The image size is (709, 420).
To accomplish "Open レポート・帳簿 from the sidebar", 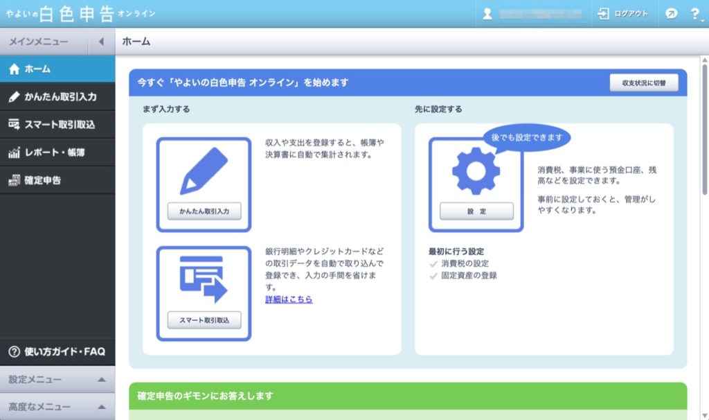I will click(57, 152).
